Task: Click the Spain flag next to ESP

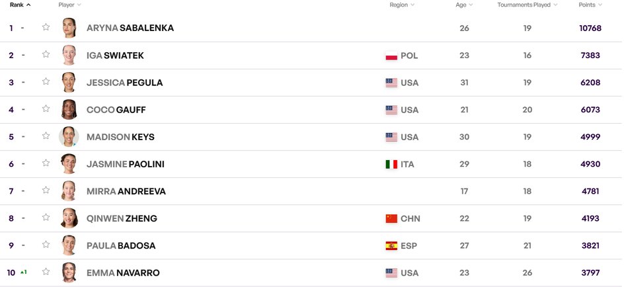Action: tap(391, 245)
